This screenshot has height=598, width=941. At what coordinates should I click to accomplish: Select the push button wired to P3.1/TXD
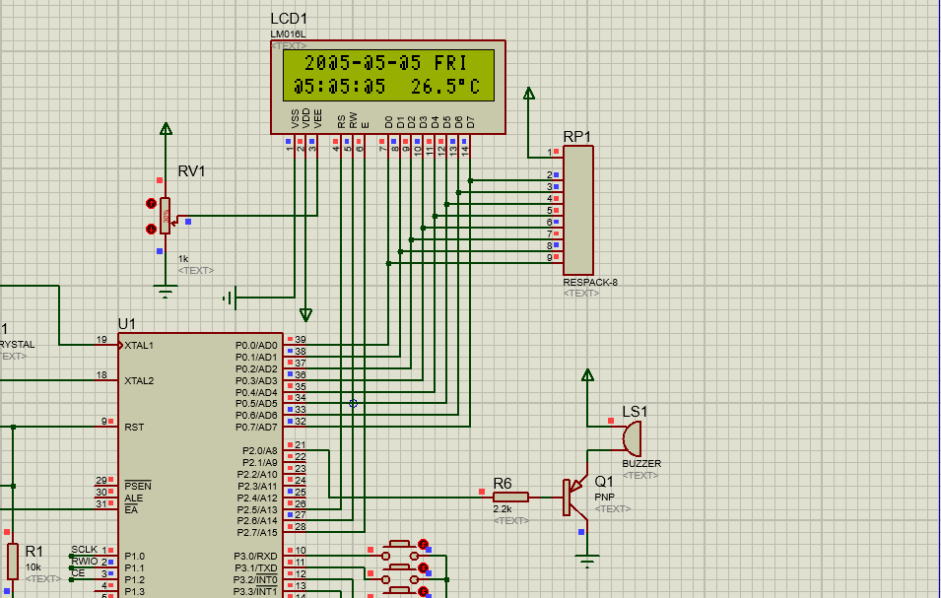pyautogui.click(x=400, y=574)
